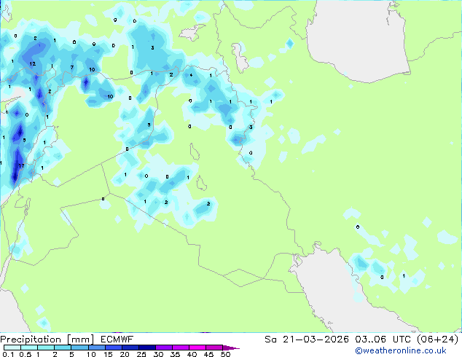Click the map precipitation value 12
462x357 pixels.
pos(32,63)
